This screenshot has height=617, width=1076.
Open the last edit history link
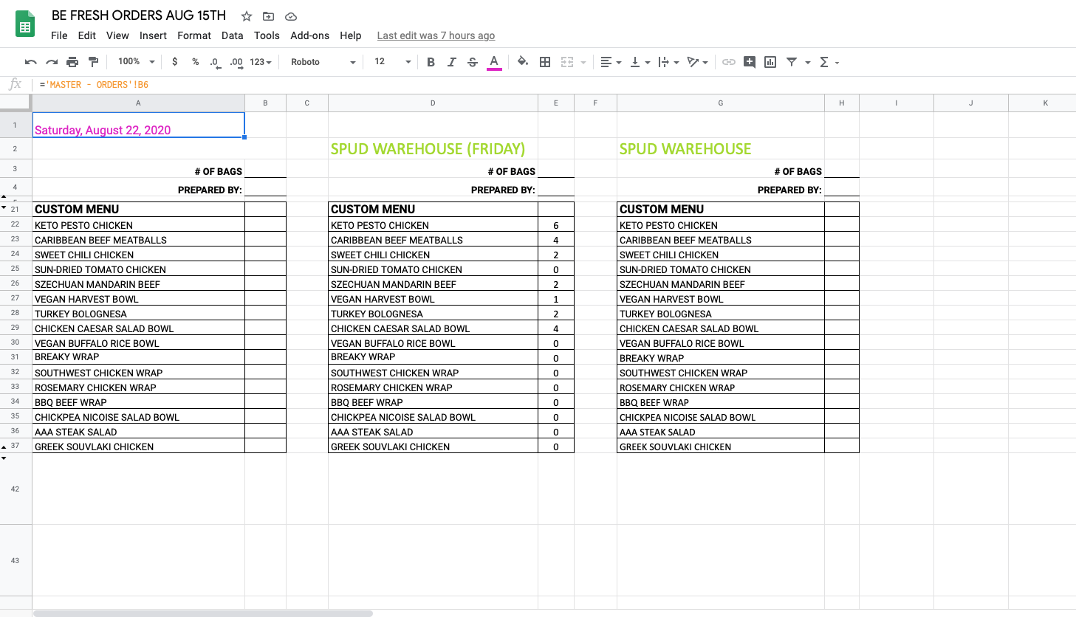(436, 35)
